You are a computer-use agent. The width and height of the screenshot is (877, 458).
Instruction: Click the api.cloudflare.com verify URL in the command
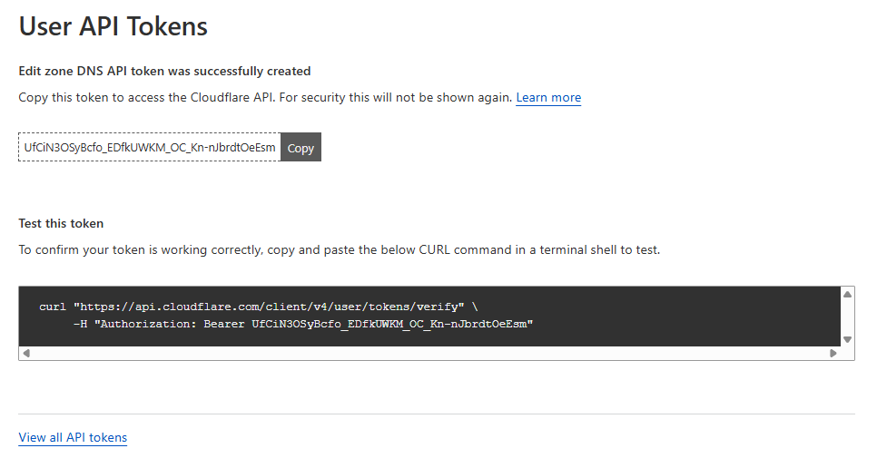pyautogui.click(x=269, y=307)
